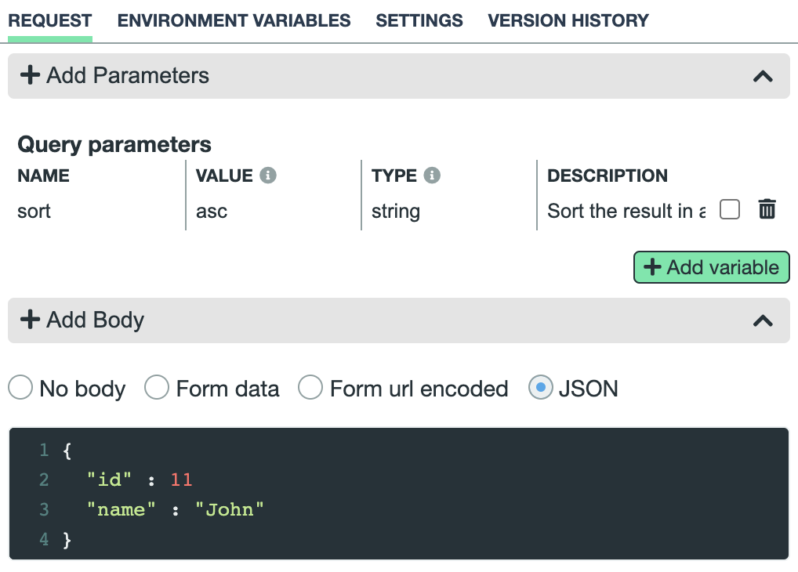Open the SETTINGS tab

point(419,20)
